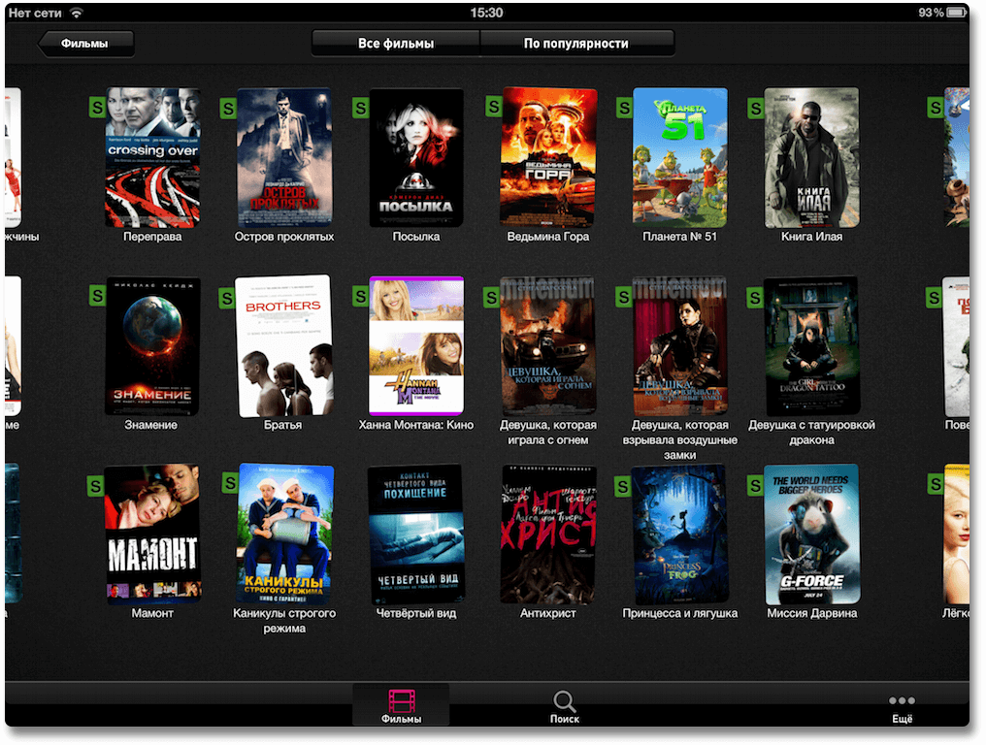
Task: Click the S badge on Принцесса и лягушка
Action: tap(622, 485)
